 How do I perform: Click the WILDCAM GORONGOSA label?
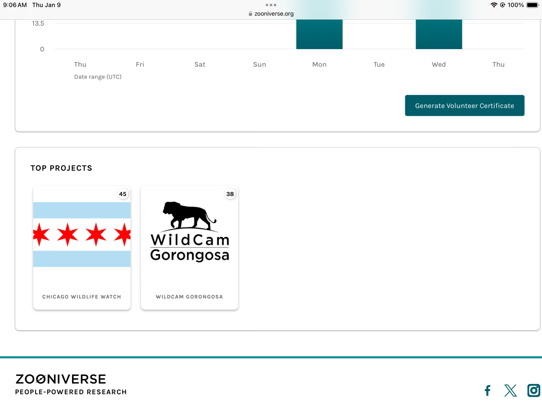[189, 297]
